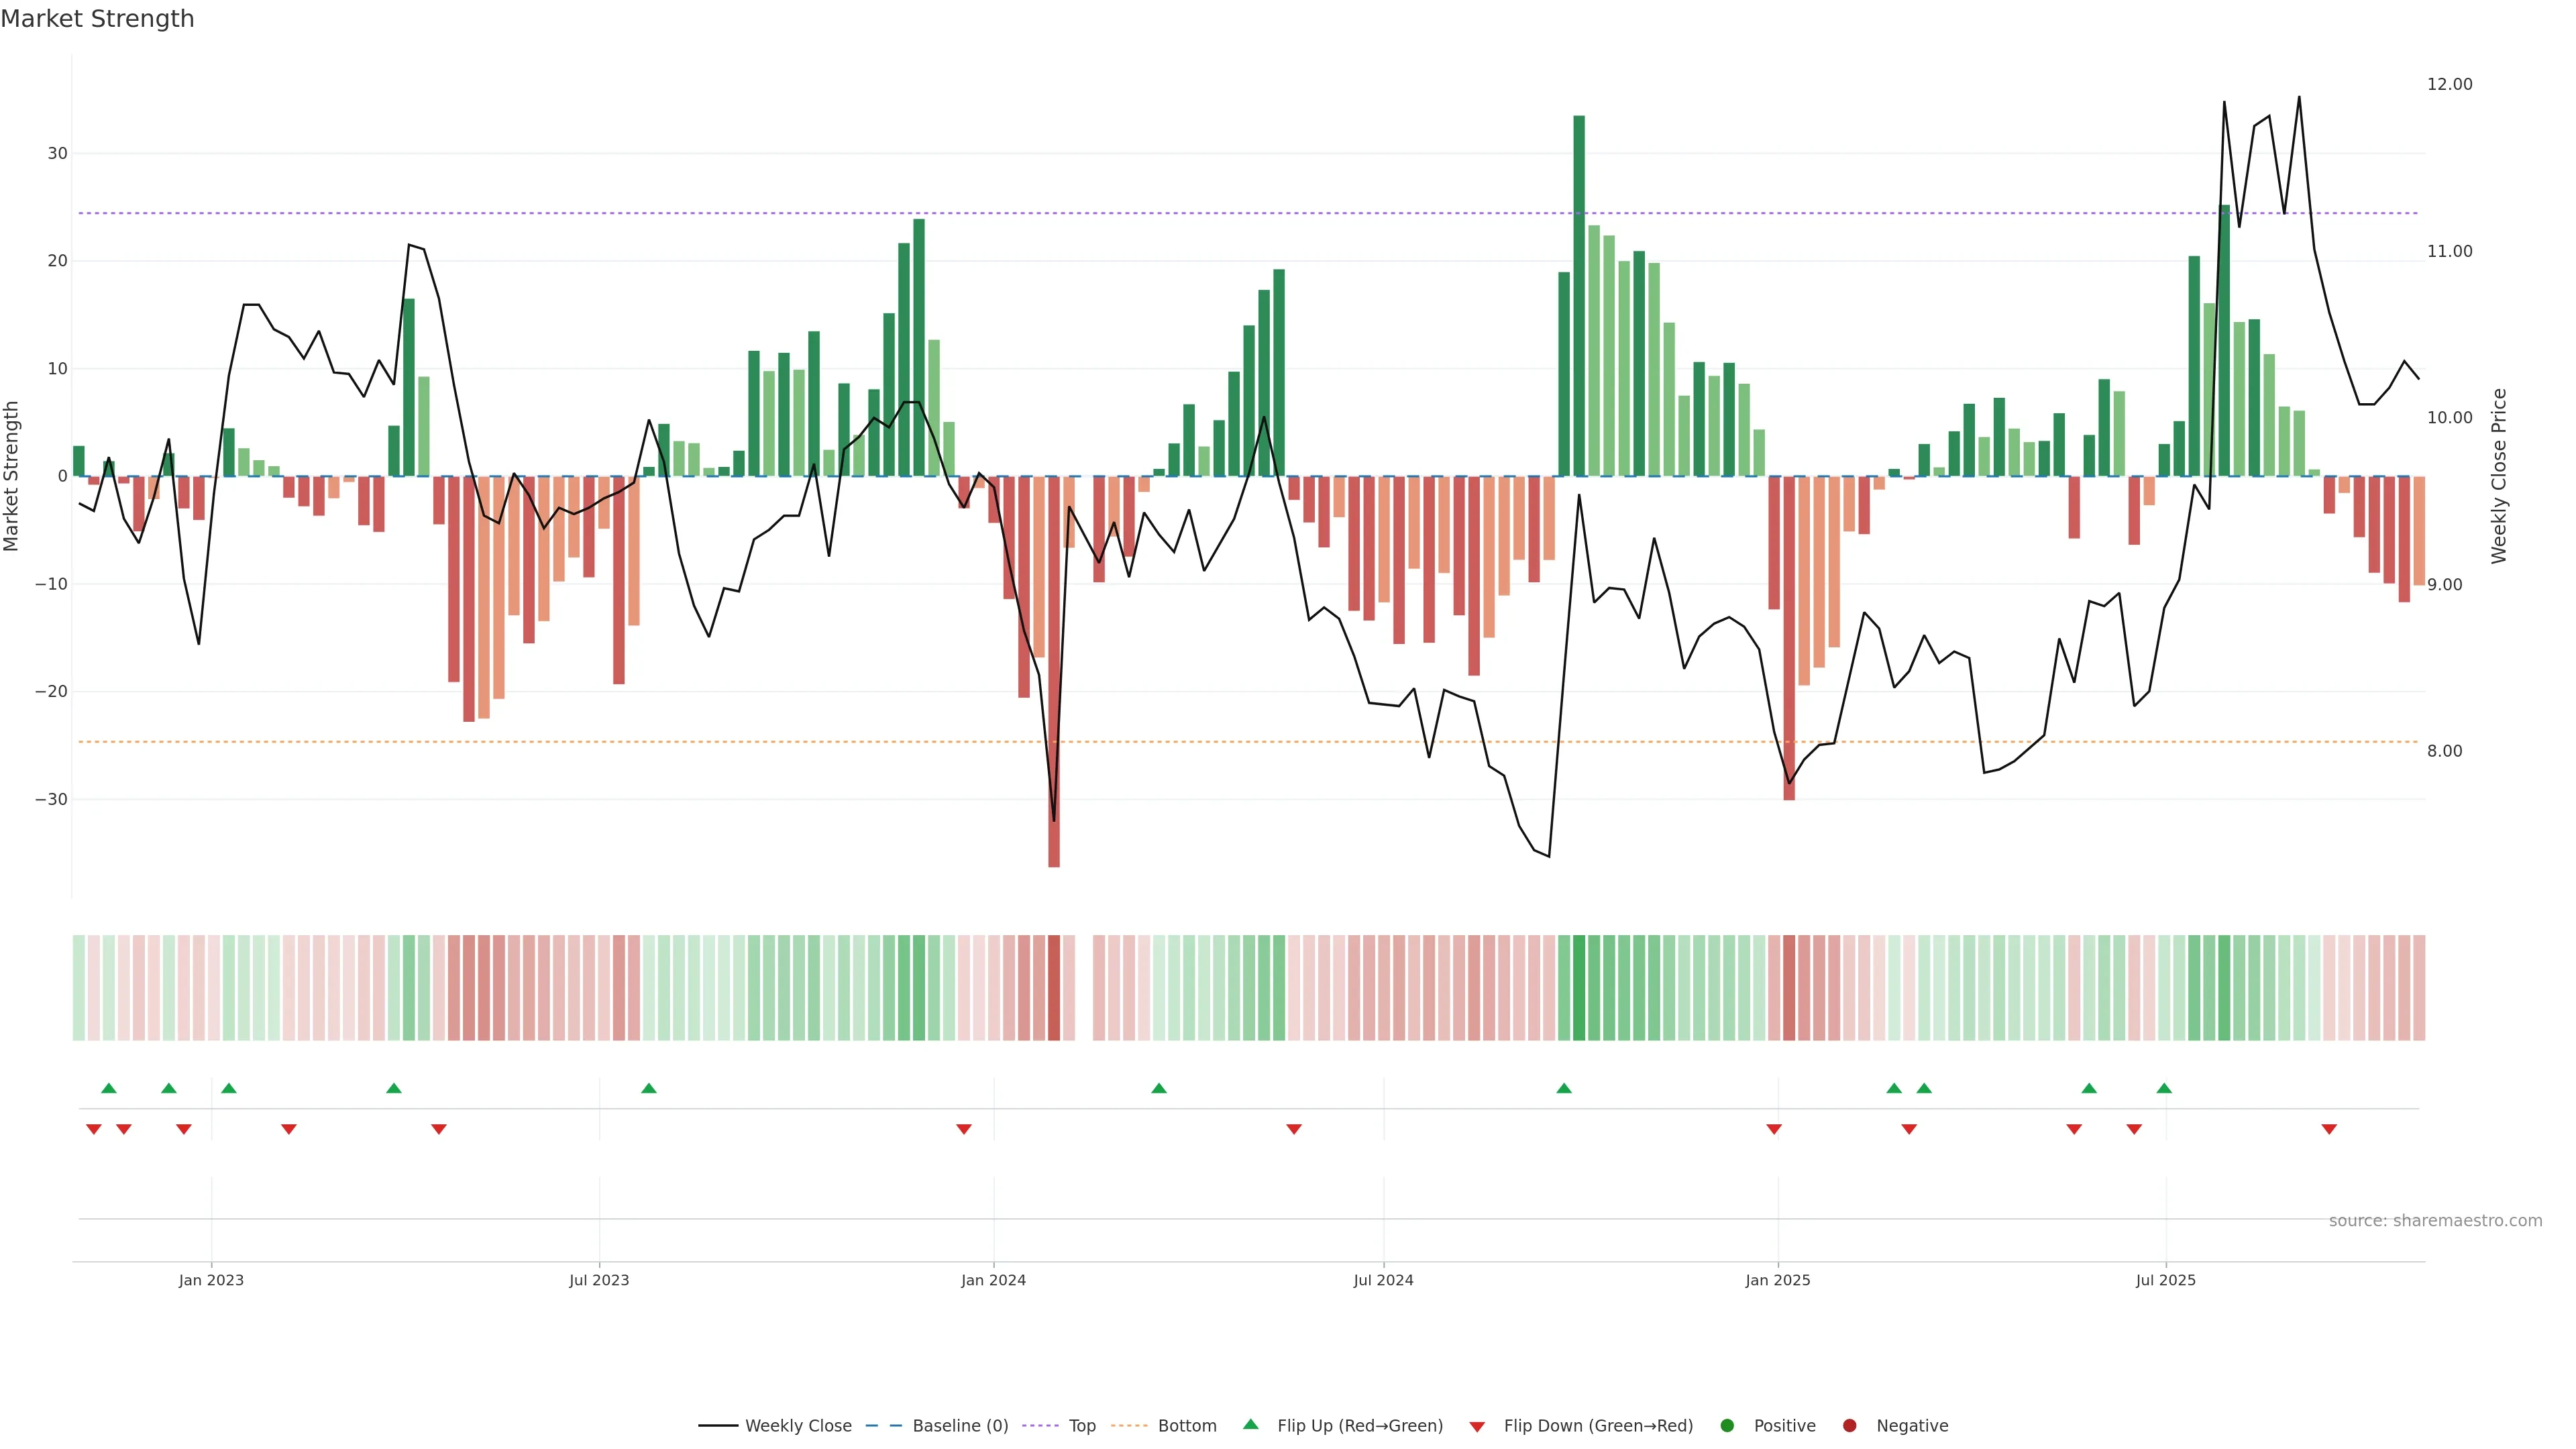The width and height of the screenshot is (2576, 1449).
Task: Toggle the Weekly Close legend entry
Action: coord(797,1425)
